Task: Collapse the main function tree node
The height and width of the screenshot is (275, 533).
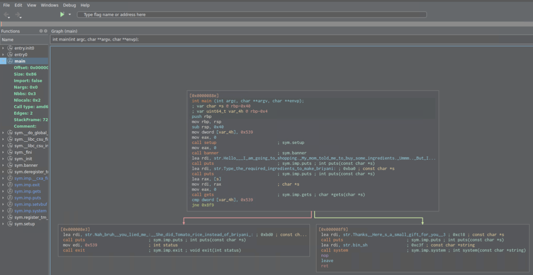Action: click(x=4, y=61)
